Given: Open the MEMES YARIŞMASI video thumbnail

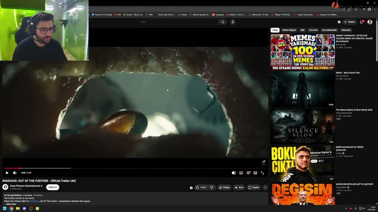Looking at the screenshot, I should tap(303, 52).
